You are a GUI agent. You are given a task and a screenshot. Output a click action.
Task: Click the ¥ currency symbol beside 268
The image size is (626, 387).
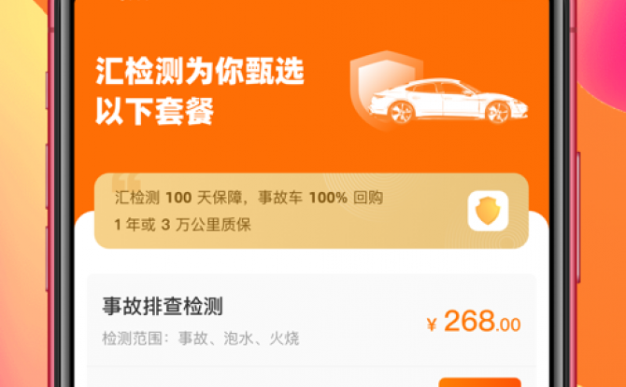coord(432,325)
